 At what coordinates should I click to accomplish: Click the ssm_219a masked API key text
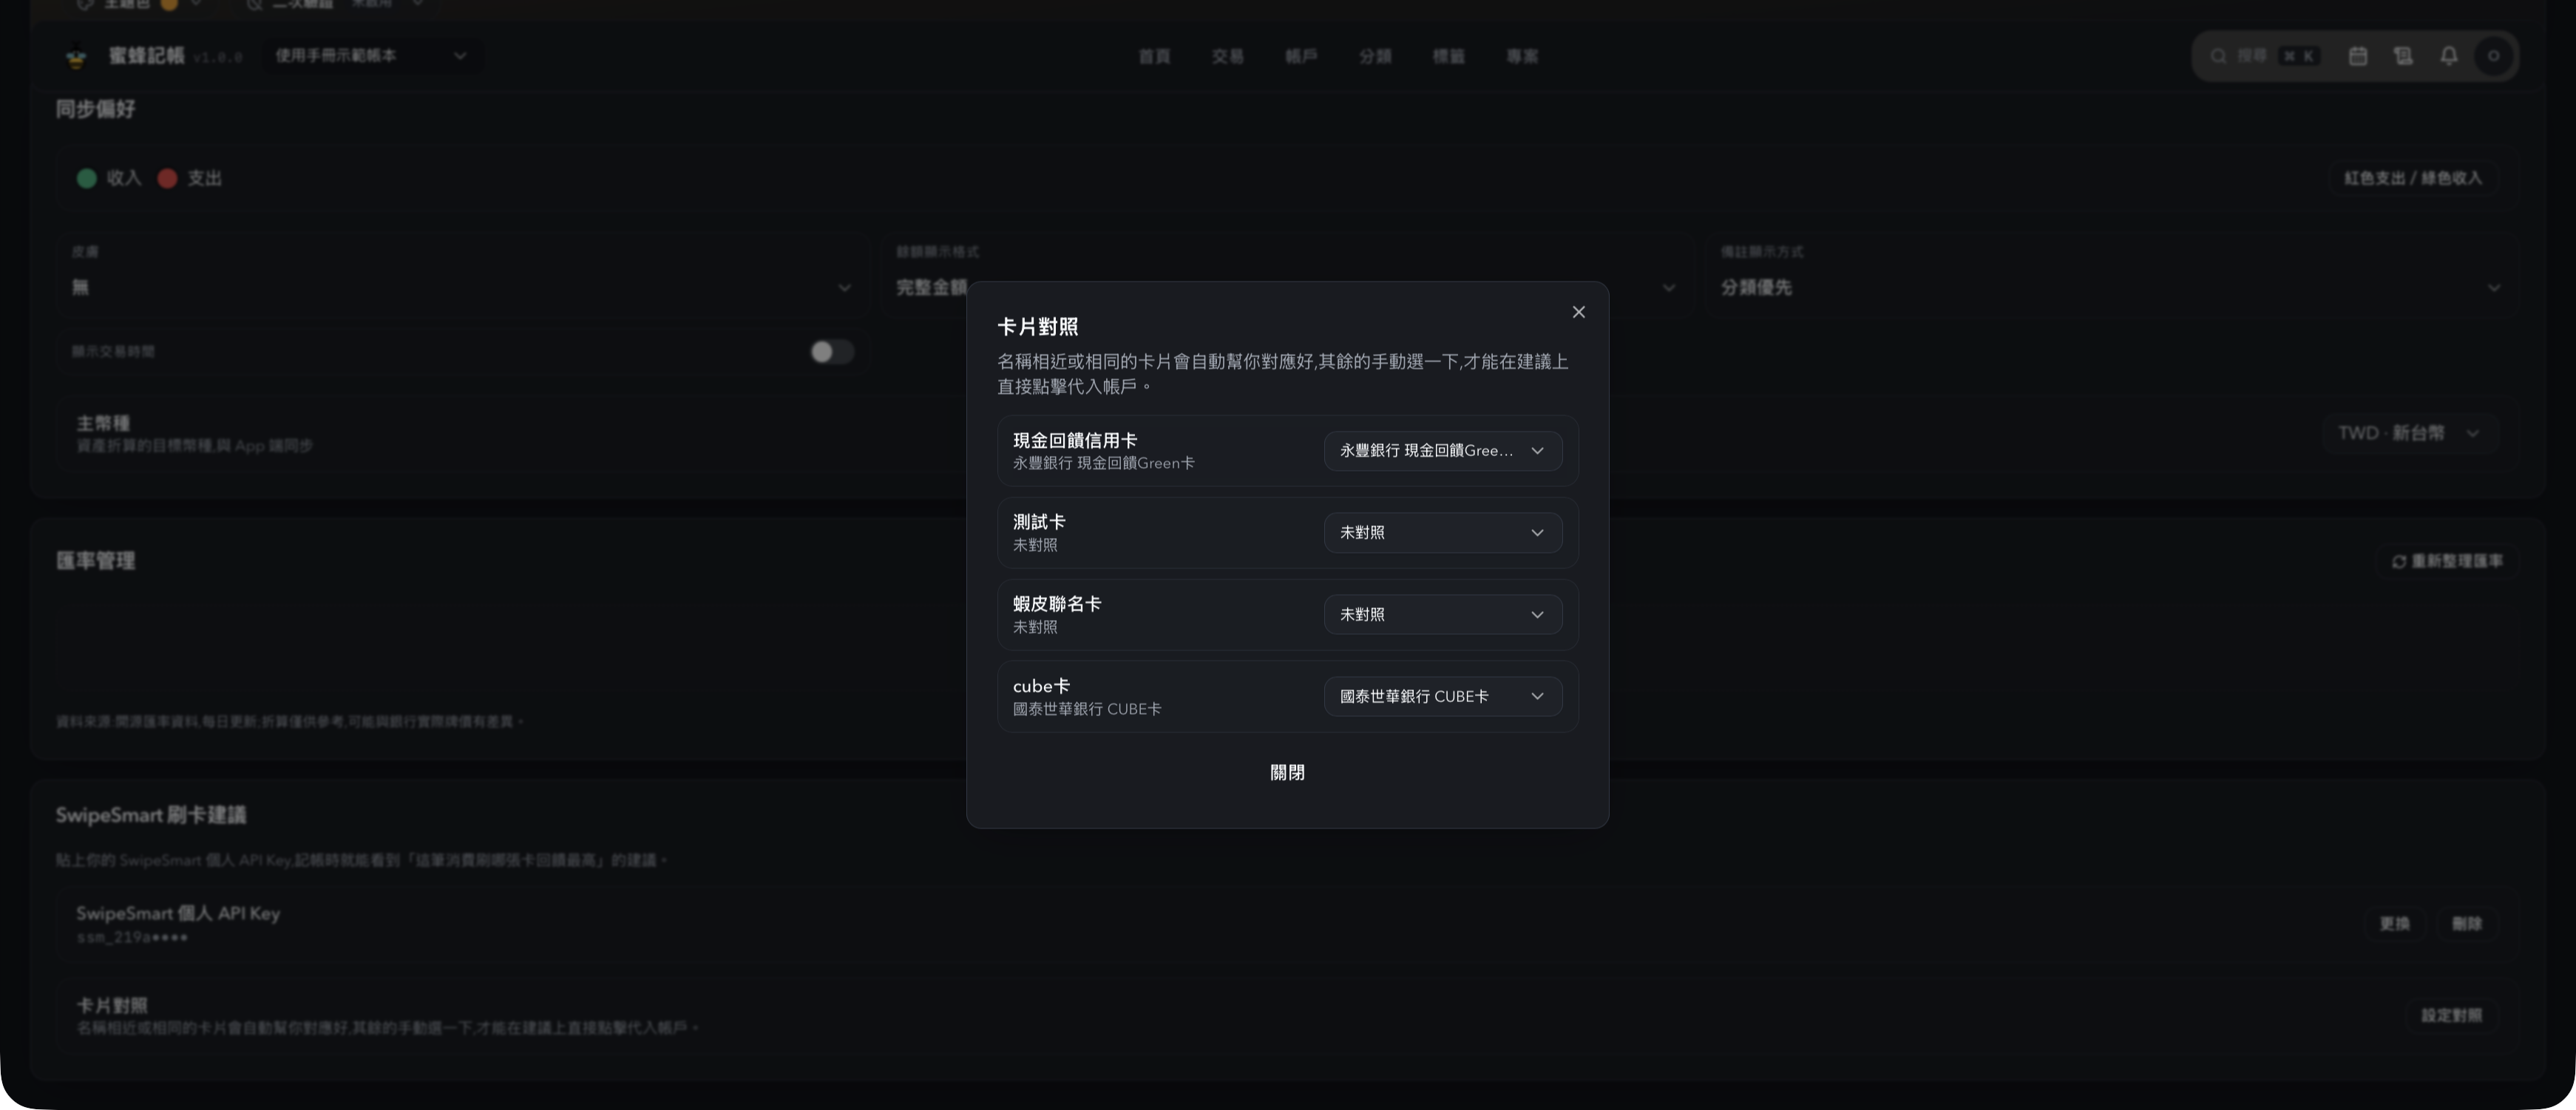[132, 937]
